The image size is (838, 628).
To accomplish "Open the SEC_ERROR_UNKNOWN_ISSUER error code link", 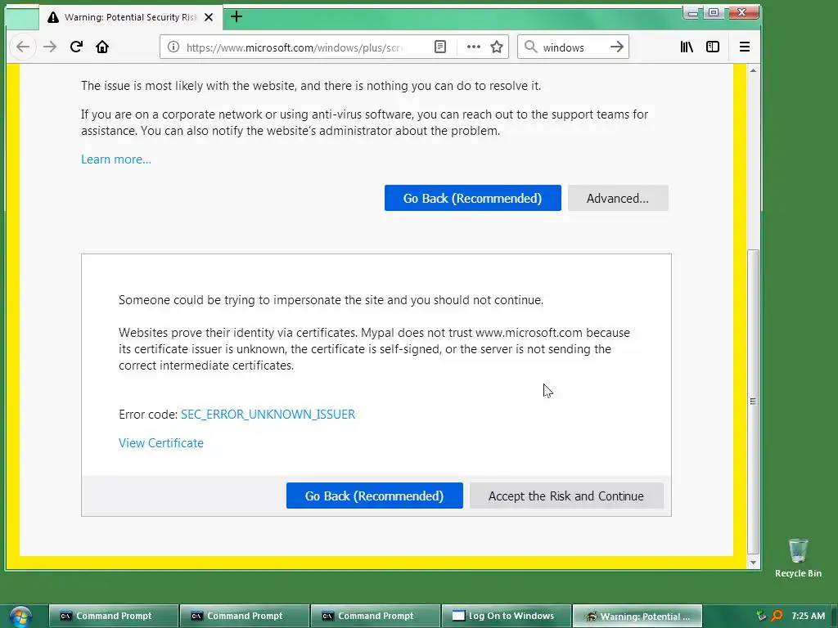I will pos(268,415).
